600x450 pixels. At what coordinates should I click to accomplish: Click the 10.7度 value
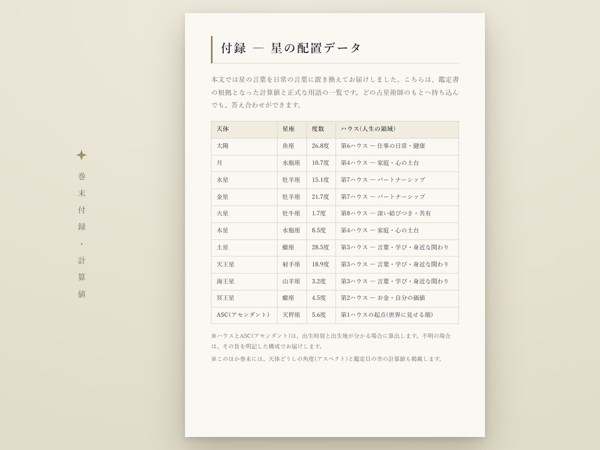click(321, 163)
